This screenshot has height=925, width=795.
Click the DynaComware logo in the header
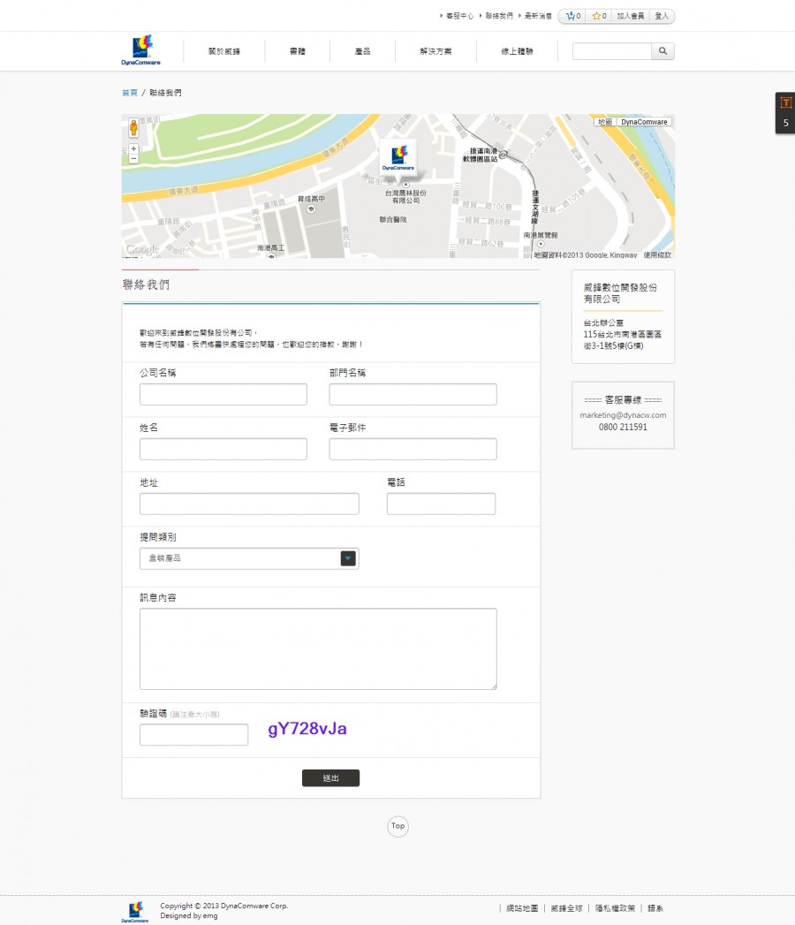coord(143,49)
